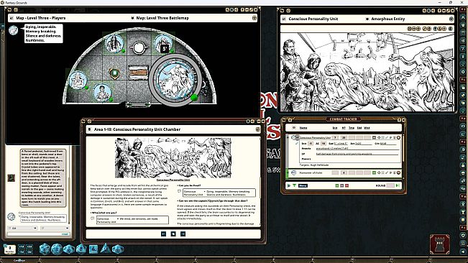Click Conscious Personality Unit token in tracker
The width and height of the screenshot is (468, 263).
(294, 138)
